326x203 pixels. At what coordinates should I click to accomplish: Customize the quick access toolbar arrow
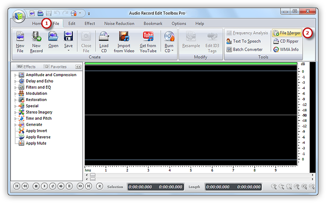[x=89, y=14]
